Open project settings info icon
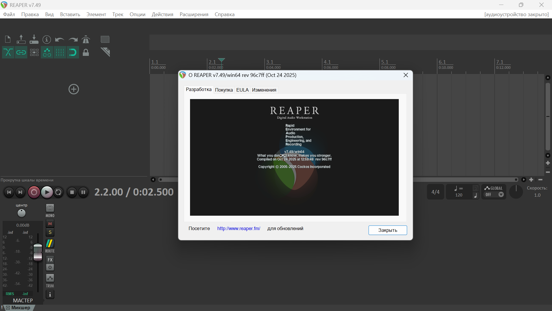Viewport: 552px width, 311px height. click(47, 39)
